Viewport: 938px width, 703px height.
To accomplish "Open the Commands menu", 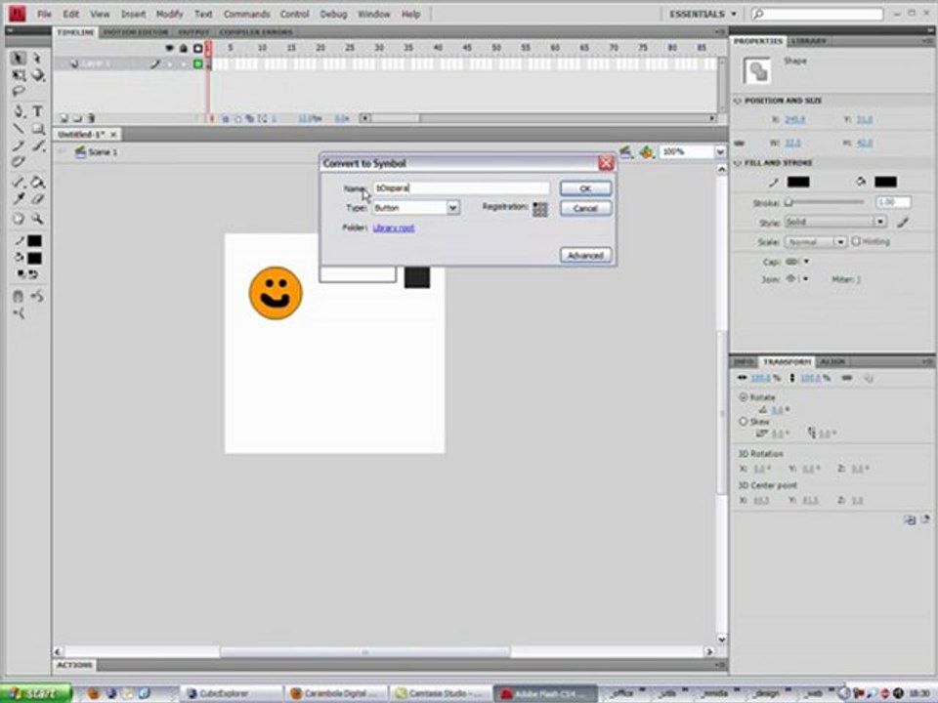I will [x=246, y=14].
